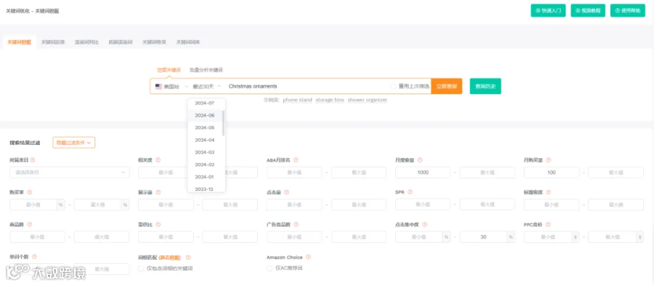
Task: Open 查询历史 query history
Action: pyautogui.click(x=485, y=86)
